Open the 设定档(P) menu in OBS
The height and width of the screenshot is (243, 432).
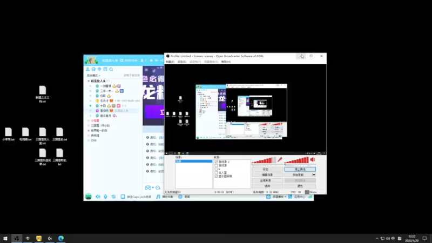point(195,62)
